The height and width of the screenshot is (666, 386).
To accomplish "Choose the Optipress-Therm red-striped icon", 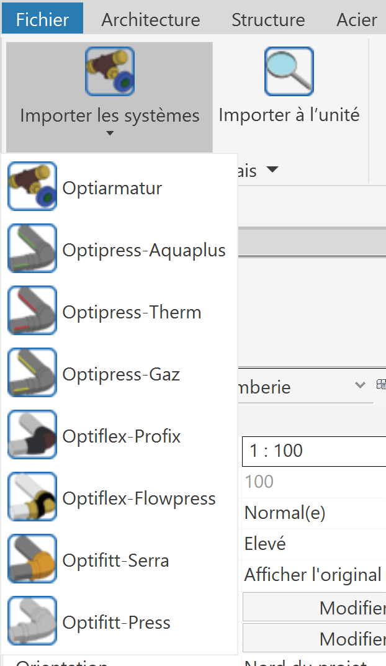I will point(32,311).
